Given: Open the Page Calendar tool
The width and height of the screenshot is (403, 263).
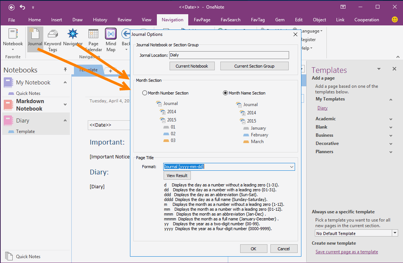Looking at the screenshot, I should coord(93,34).
